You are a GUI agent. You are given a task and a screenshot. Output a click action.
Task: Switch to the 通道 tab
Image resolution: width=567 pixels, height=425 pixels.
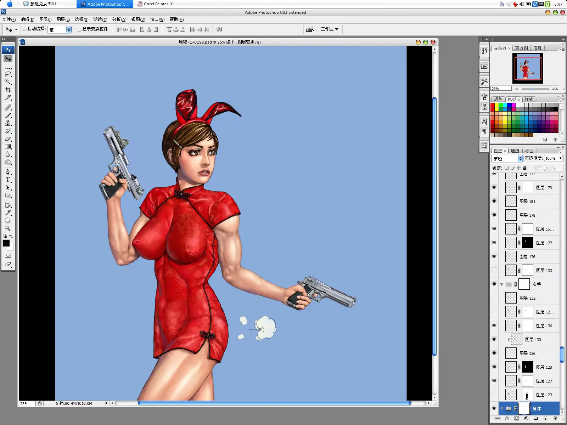click(515, 151)
